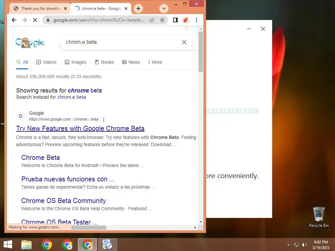The width and height of the screenshot is (335, 251).
Task: Select the Recycle Bin desktop icon
Action: click(x=319, y=217)
